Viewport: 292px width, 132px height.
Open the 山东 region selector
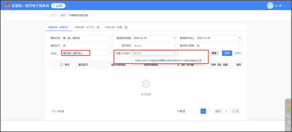pos(58,6)
